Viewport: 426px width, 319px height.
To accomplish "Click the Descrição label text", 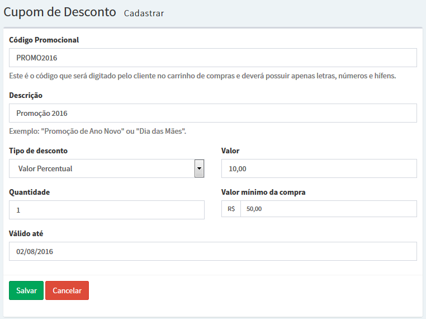I will click(x=26, y=96).
